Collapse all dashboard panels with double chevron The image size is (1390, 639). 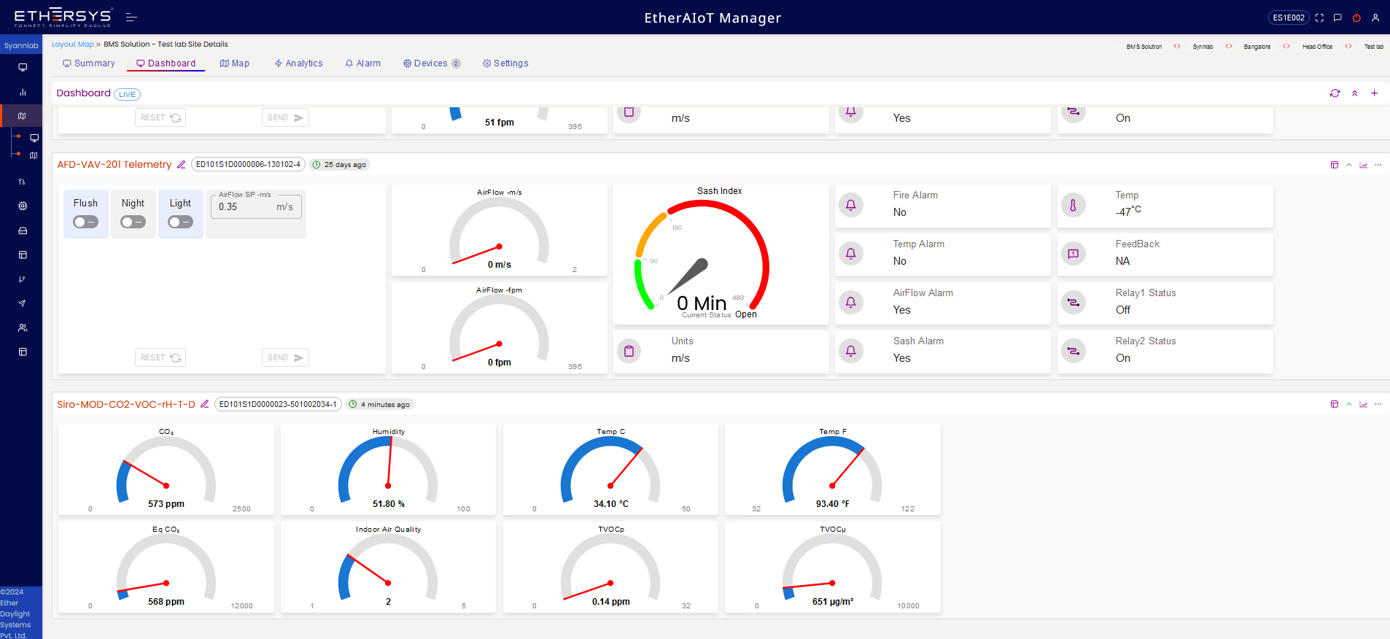[x=1354, y=93]
